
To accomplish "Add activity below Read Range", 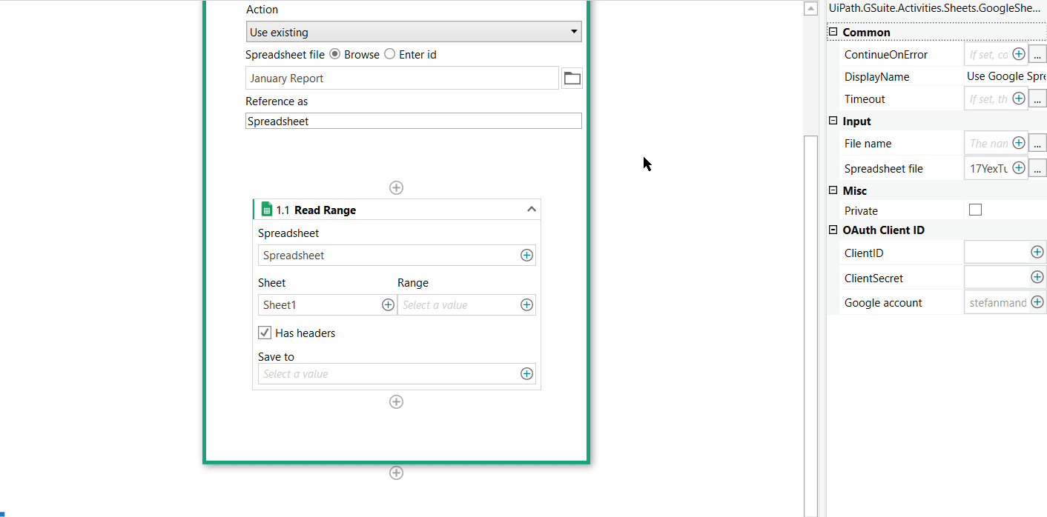I will [x=397, y=402].
